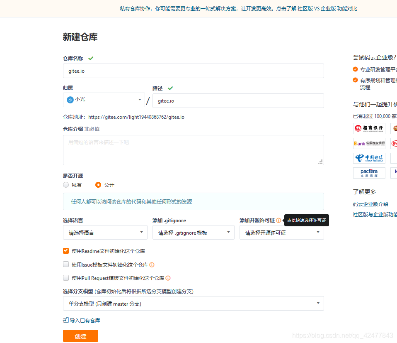Click inside the 仓库介绍 description textarea
397x343 pixels.
[x=193, y=149]
